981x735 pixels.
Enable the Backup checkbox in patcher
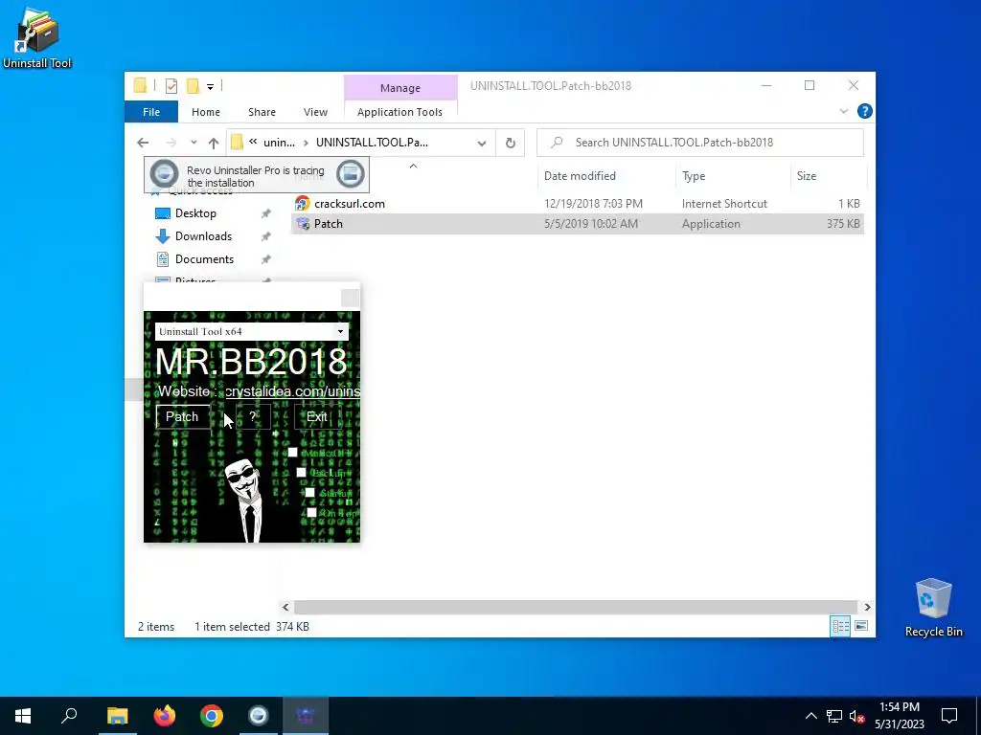(x=302, y=473)
